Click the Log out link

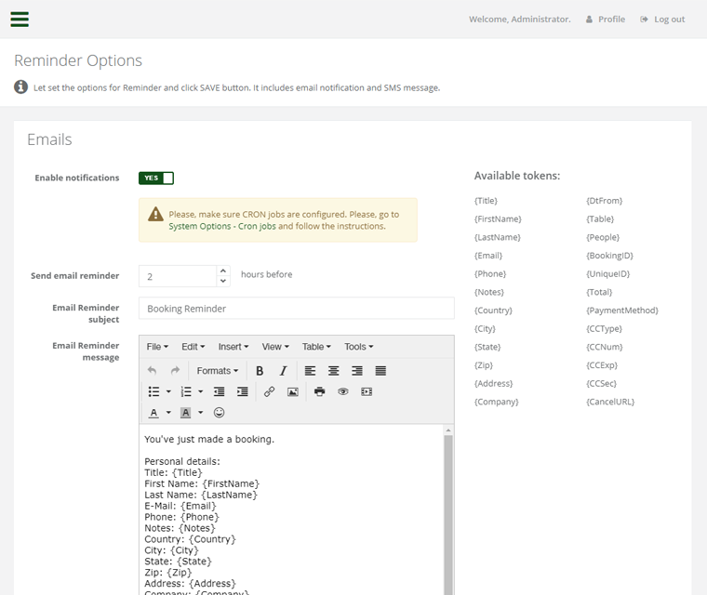[669, 20]
